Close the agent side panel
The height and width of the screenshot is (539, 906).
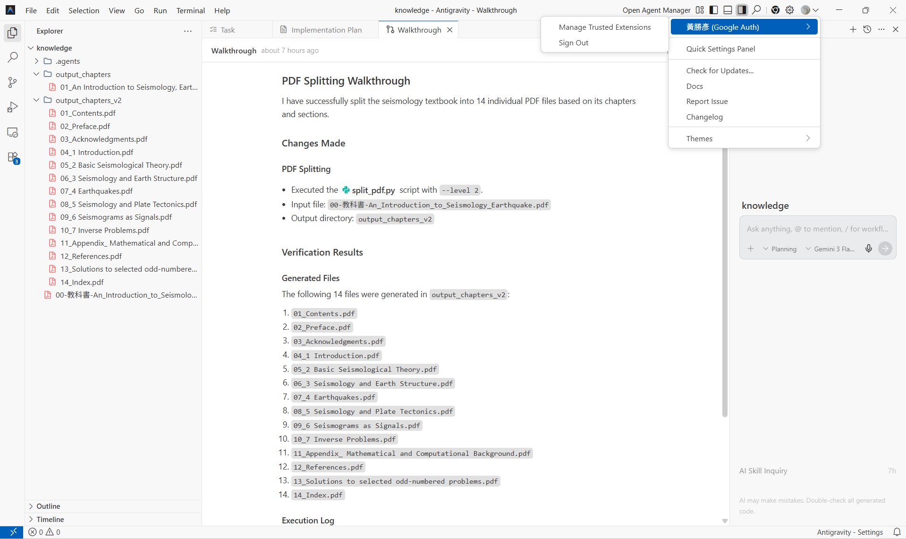(x=896, y=29)
